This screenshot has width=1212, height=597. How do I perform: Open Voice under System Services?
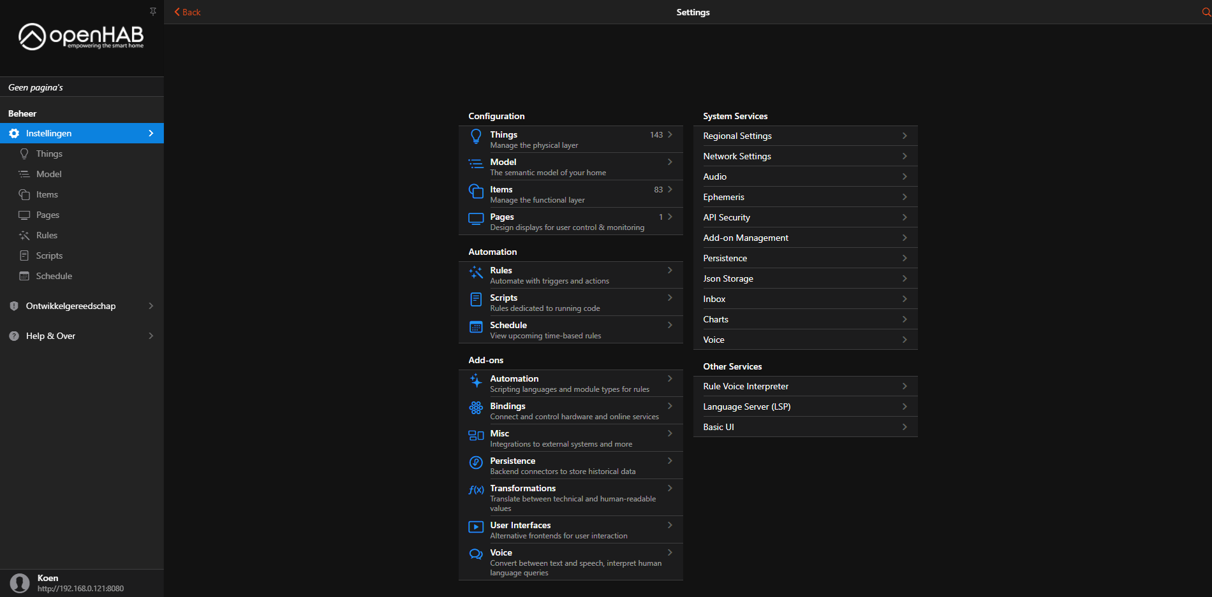[805, 340]
